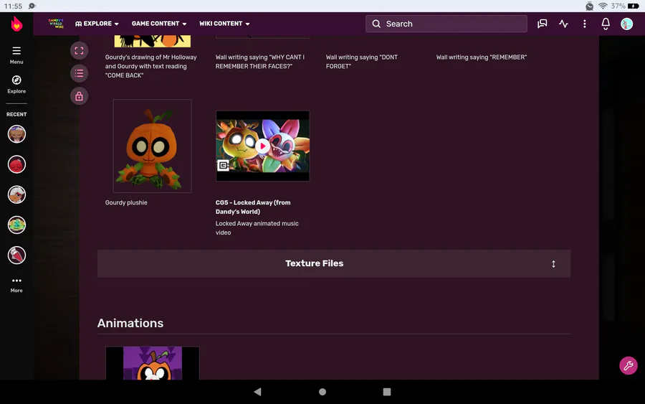This screenshot has width=645, height=404.
Task: Open the red recent wiki avatar
Action: click(x=17, y=164)
